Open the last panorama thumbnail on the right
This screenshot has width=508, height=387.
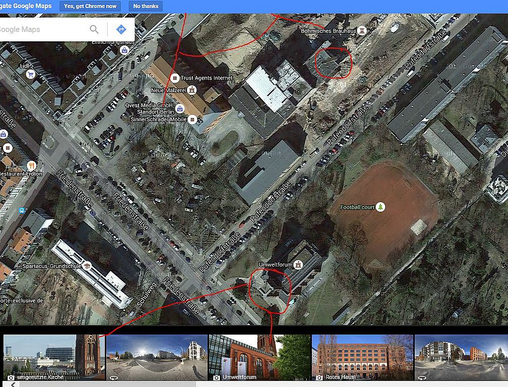461,357
